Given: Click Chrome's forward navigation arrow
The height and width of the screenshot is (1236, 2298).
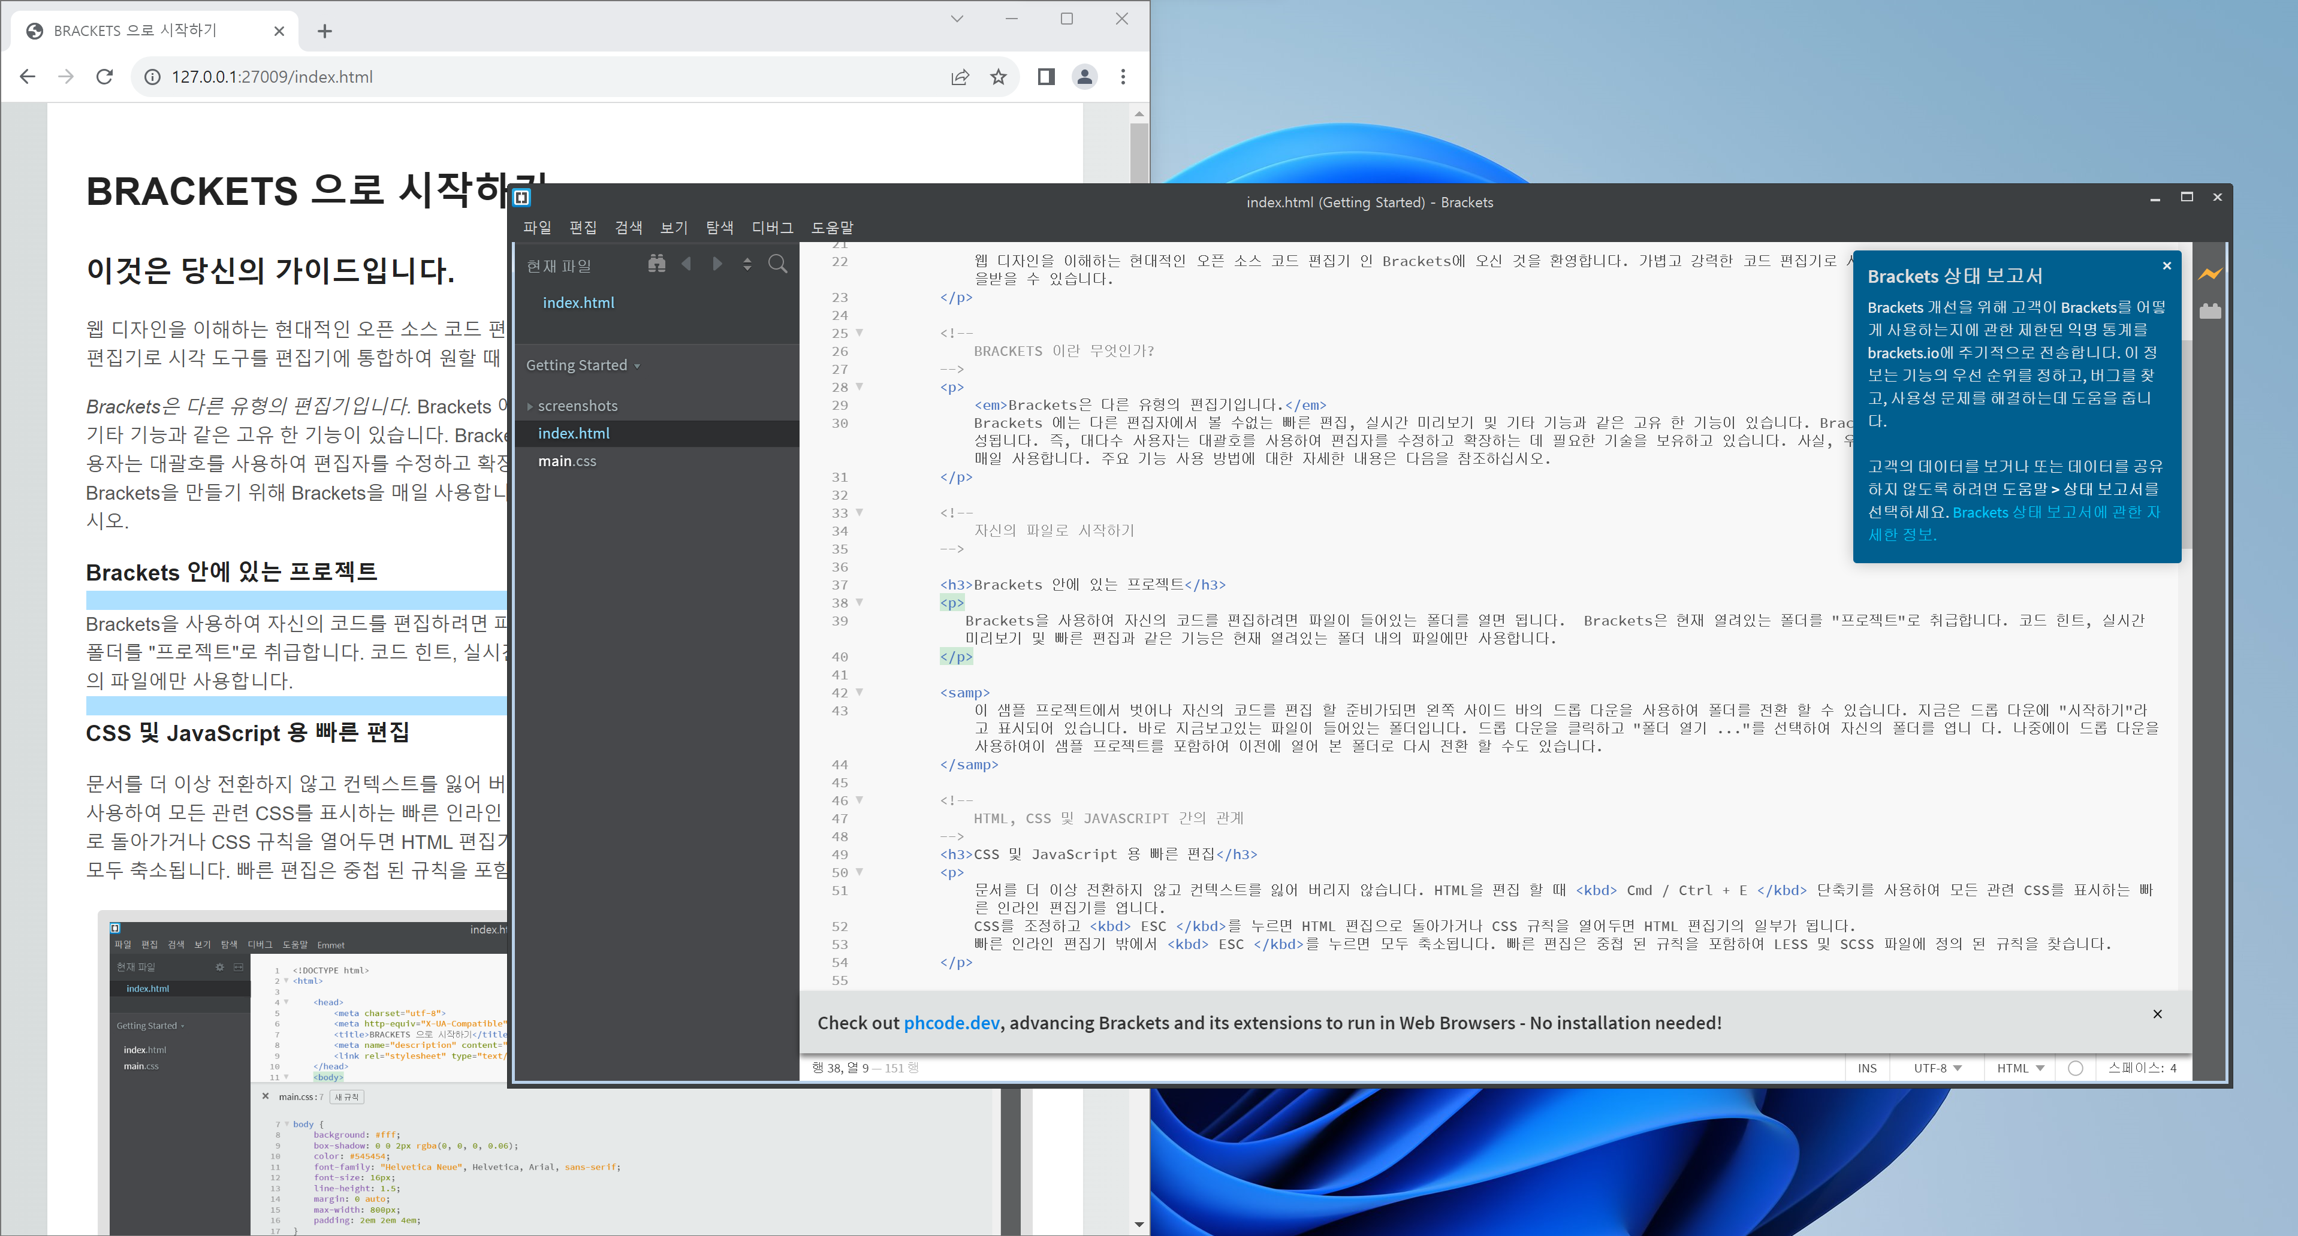Looking at the screenshot, I should 66,77.
